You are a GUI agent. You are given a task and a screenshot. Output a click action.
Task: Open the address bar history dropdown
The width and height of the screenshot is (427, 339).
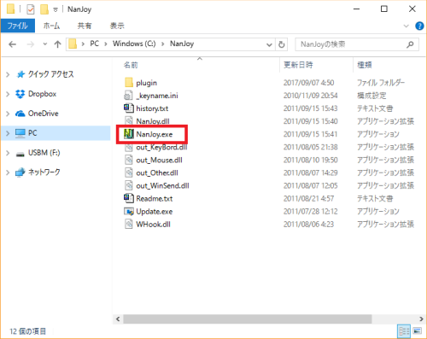269,44
